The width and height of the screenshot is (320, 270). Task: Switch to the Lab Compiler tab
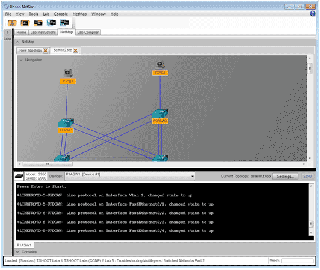pos(88,33)
